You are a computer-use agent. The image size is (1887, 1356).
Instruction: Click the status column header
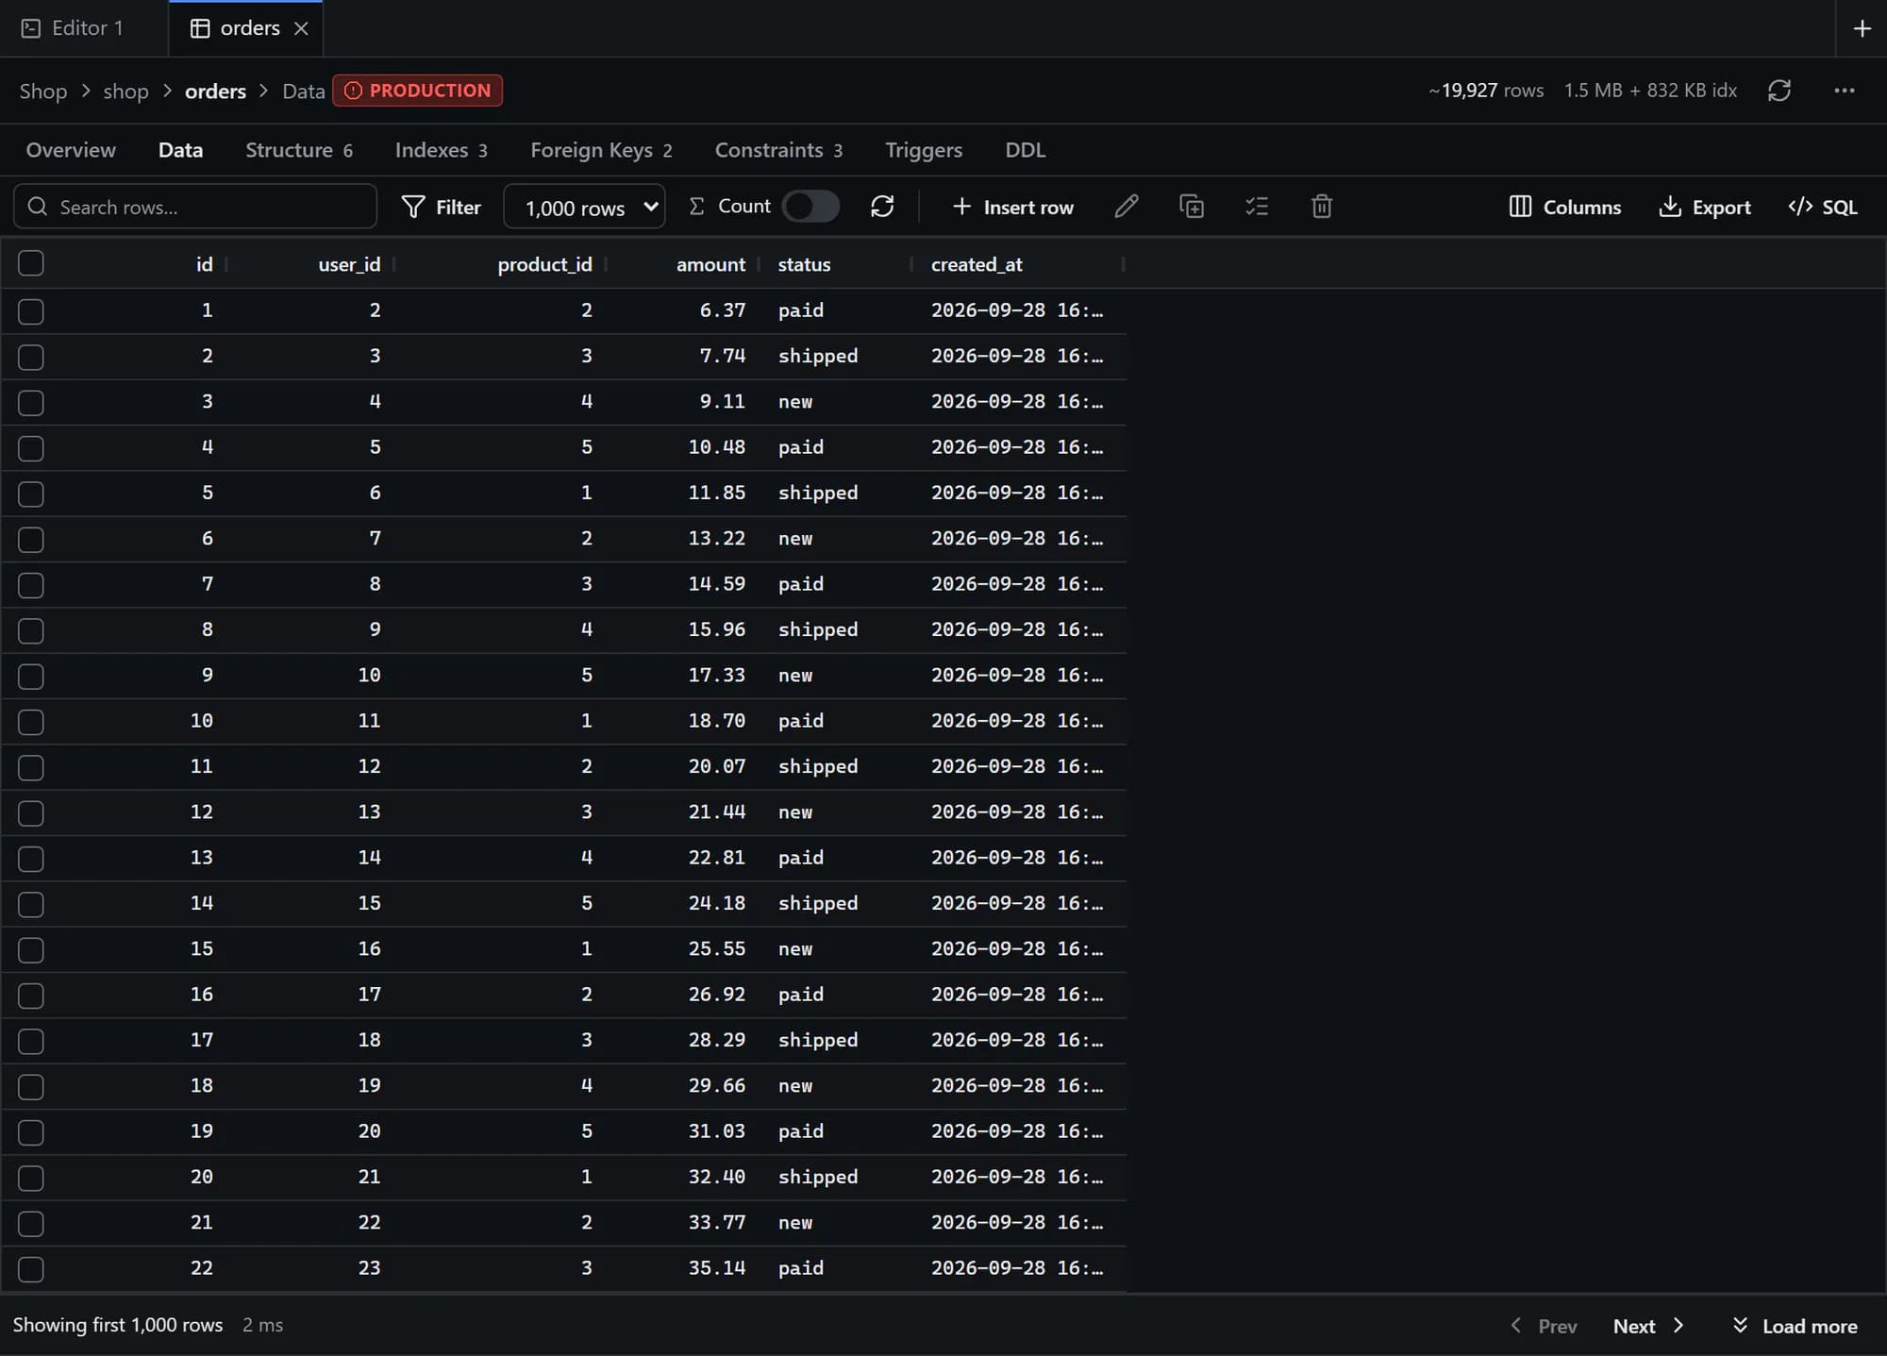[804, 264]
